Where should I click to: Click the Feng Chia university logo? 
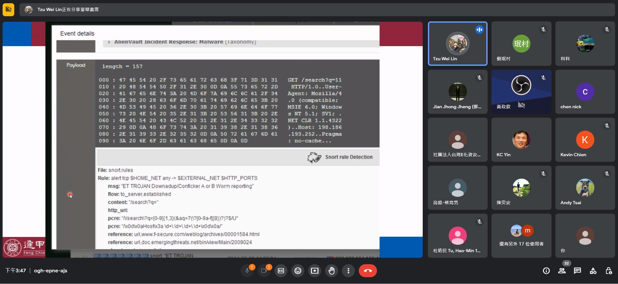coord(24,248)
